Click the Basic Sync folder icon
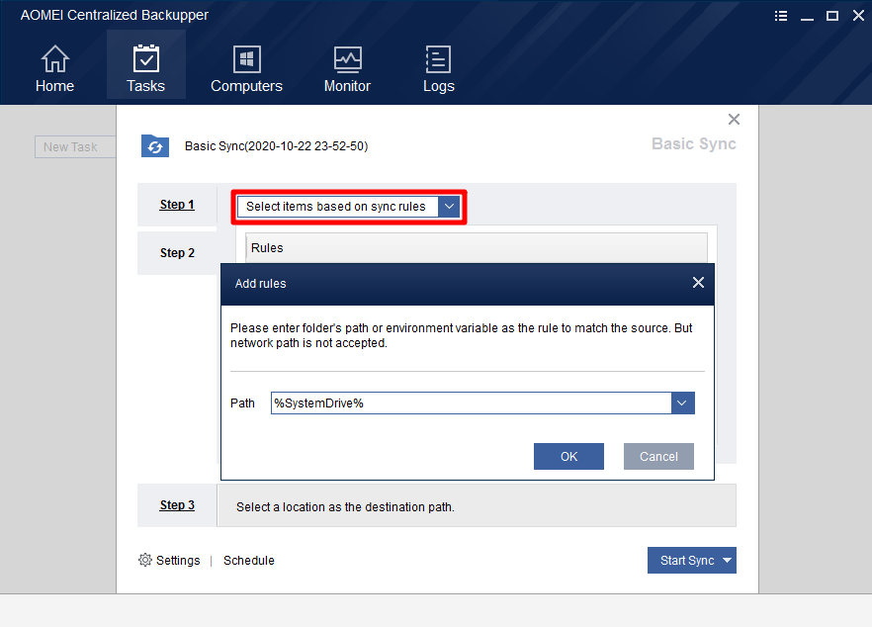872x627 pixels. [155, 146]
